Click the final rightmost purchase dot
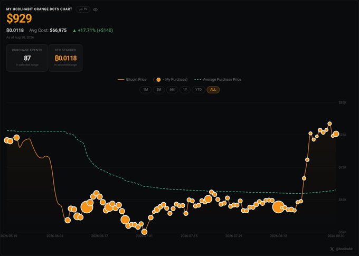The image size is (359, 256). point(336,134)
